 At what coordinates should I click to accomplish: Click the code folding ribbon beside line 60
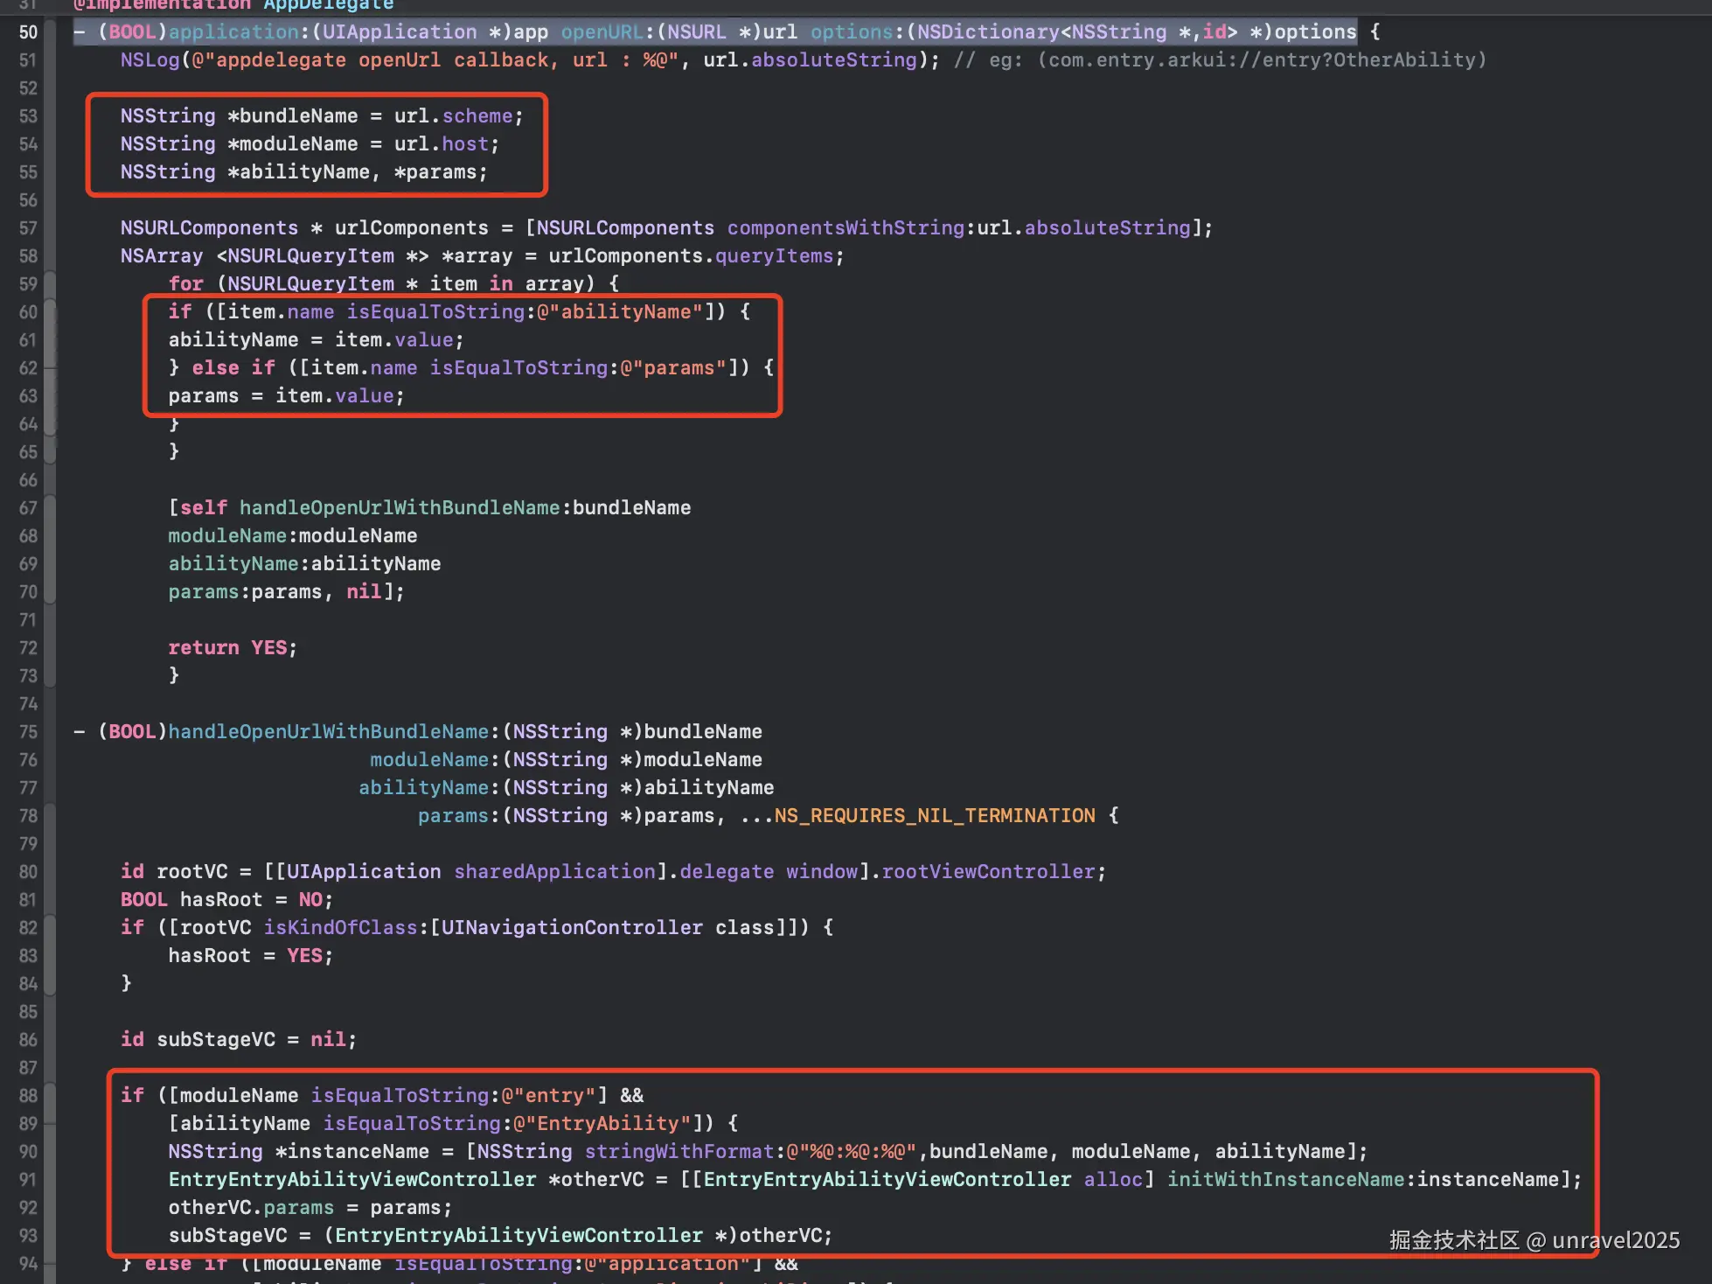pos(50,312)
